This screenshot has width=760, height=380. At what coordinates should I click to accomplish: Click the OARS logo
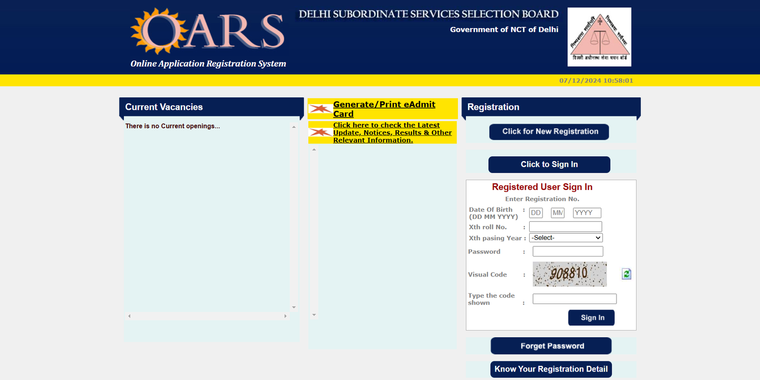[x=208, y=31]
